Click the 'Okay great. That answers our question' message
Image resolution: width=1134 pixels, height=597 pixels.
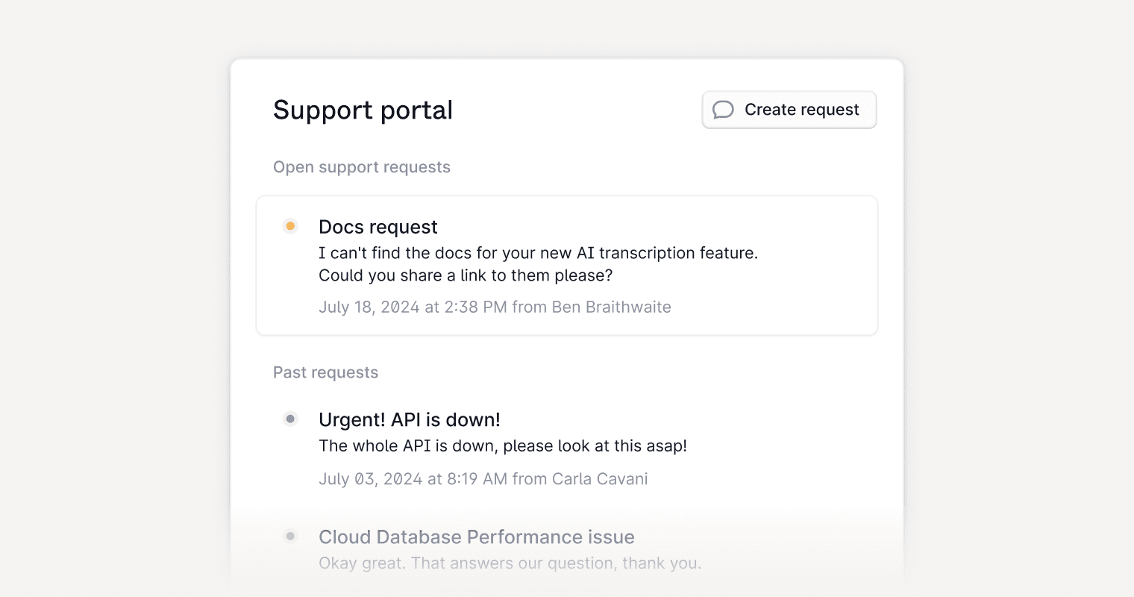point(510,563)
